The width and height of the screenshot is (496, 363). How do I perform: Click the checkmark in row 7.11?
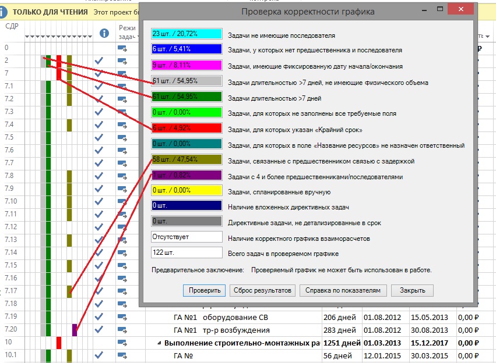click(x=99, y=214)
